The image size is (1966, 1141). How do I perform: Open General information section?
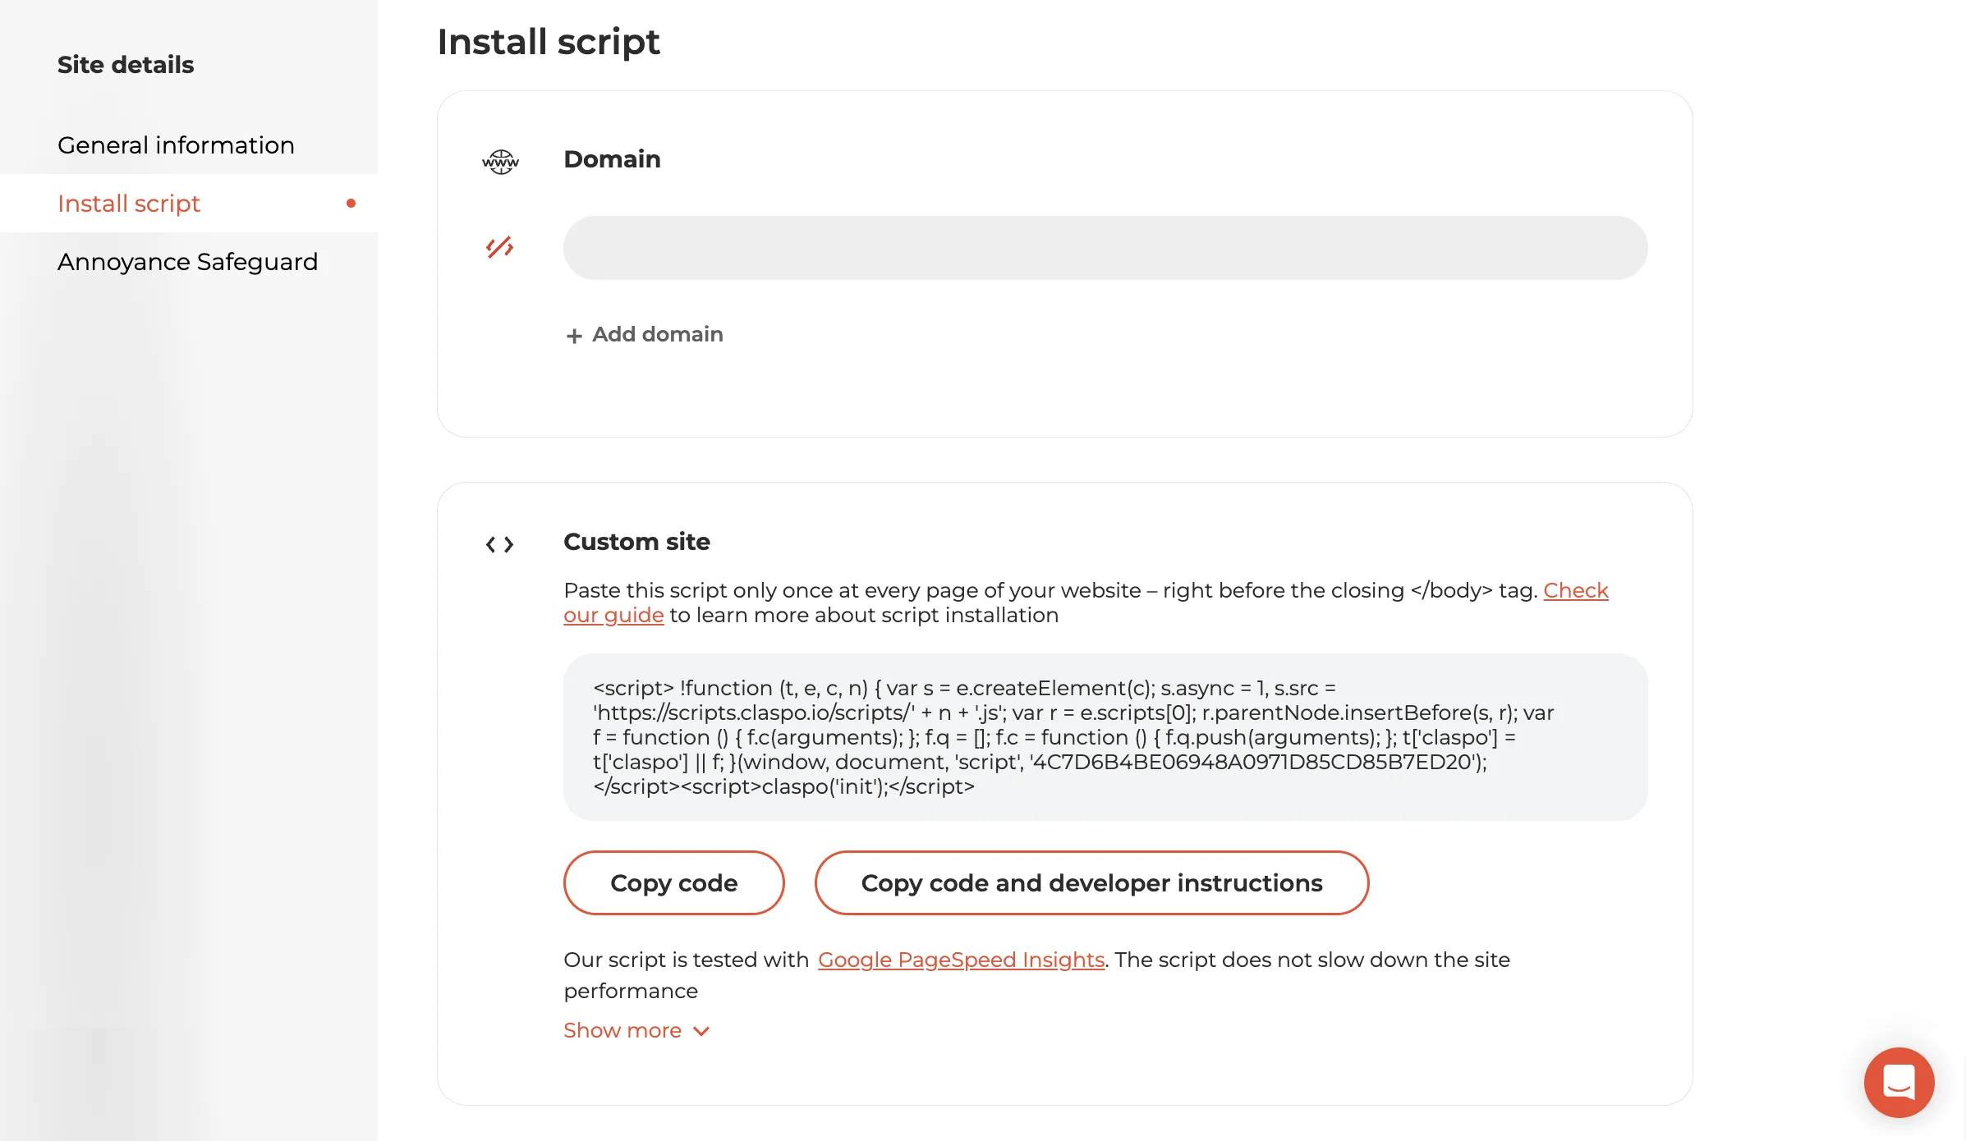pos(176,145)
